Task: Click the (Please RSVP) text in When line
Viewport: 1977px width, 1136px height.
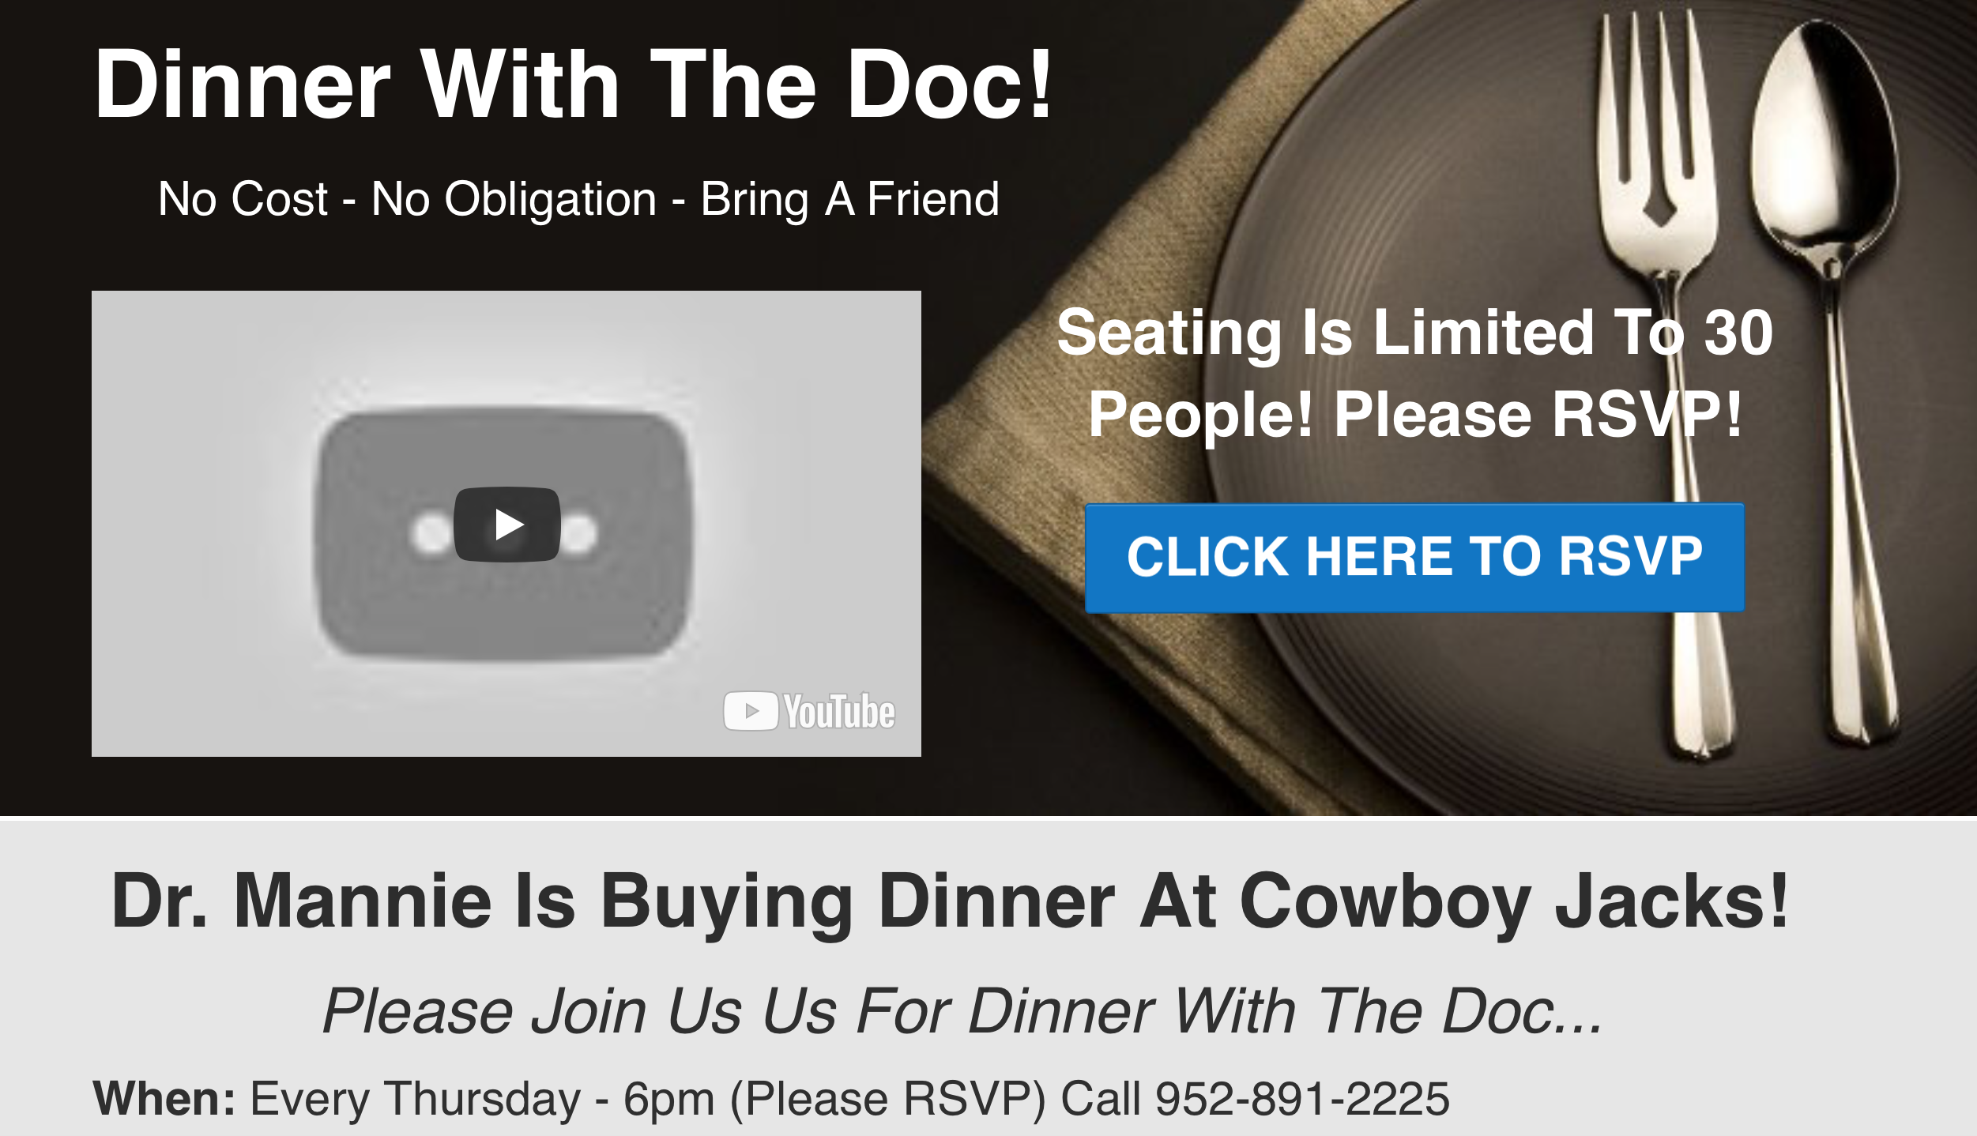Action: pyautogui.click(x=887, y=1100)
